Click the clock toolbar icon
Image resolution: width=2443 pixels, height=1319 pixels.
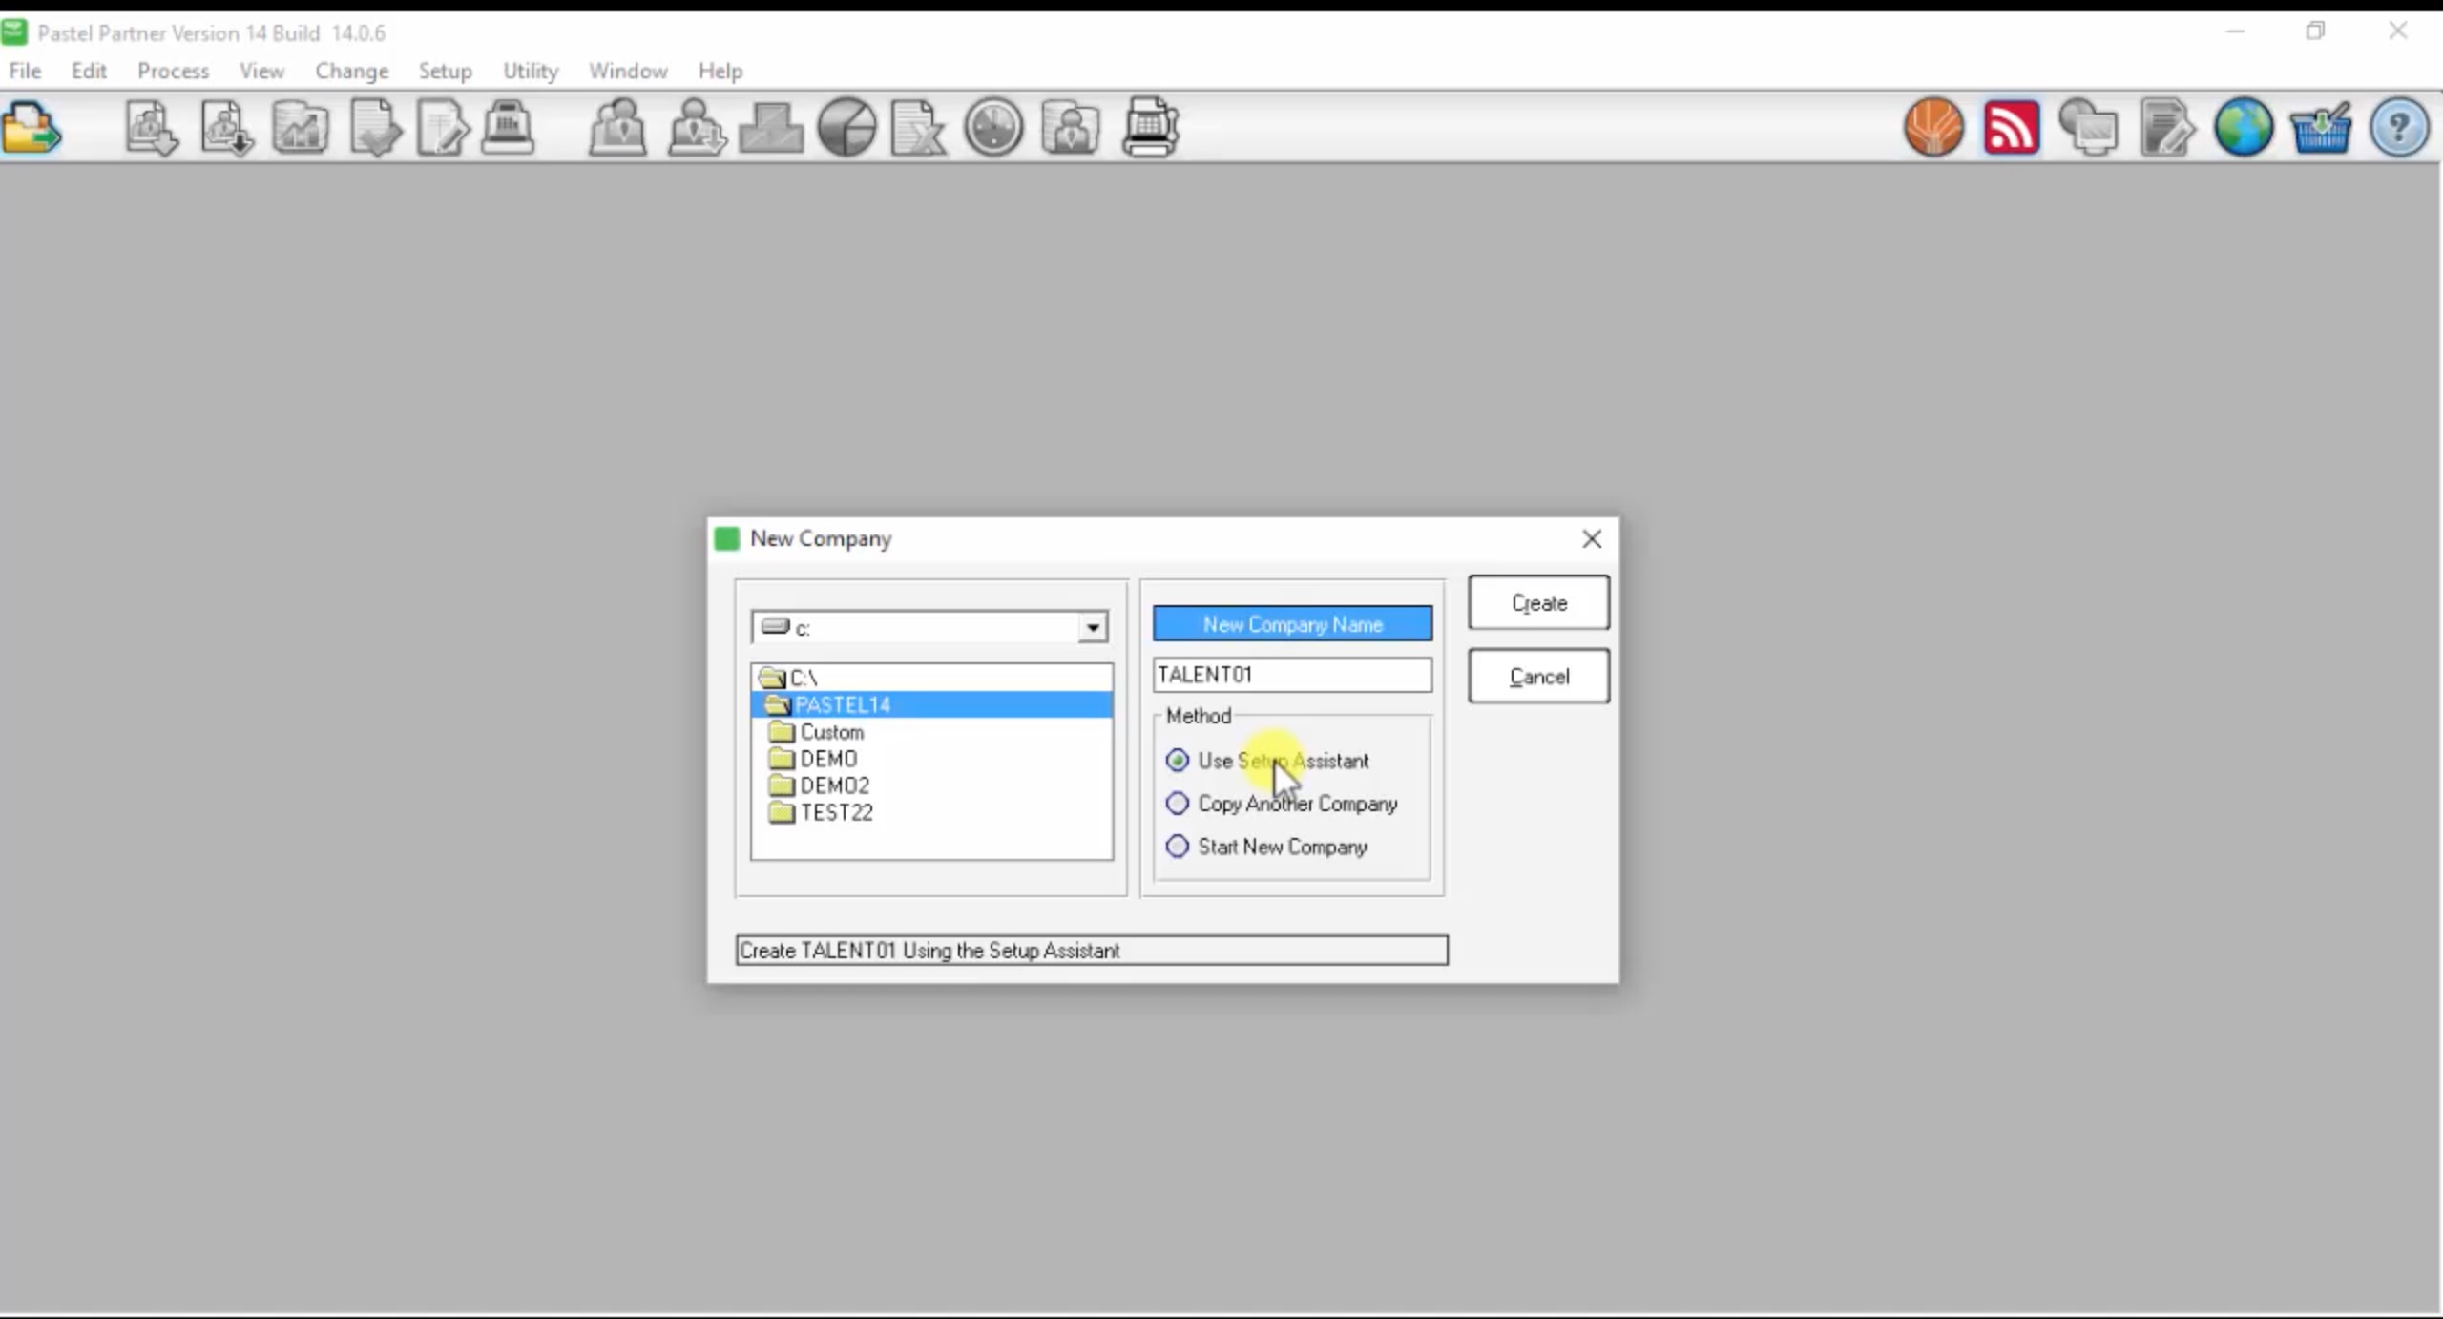(x=993, y=127)
